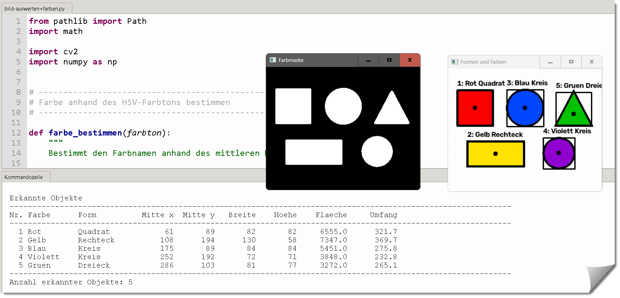Minimize the Formen und Farben window
The image size is (620, 298).
coord(550,62)
